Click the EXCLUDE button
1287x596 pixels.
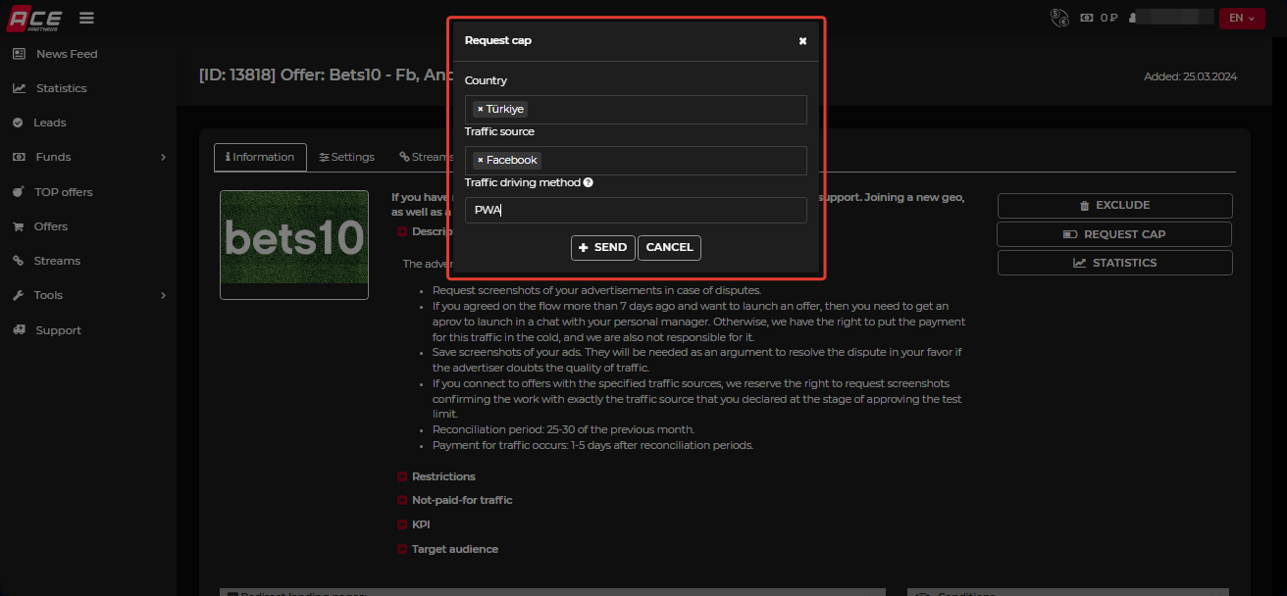coord(1115,206)
